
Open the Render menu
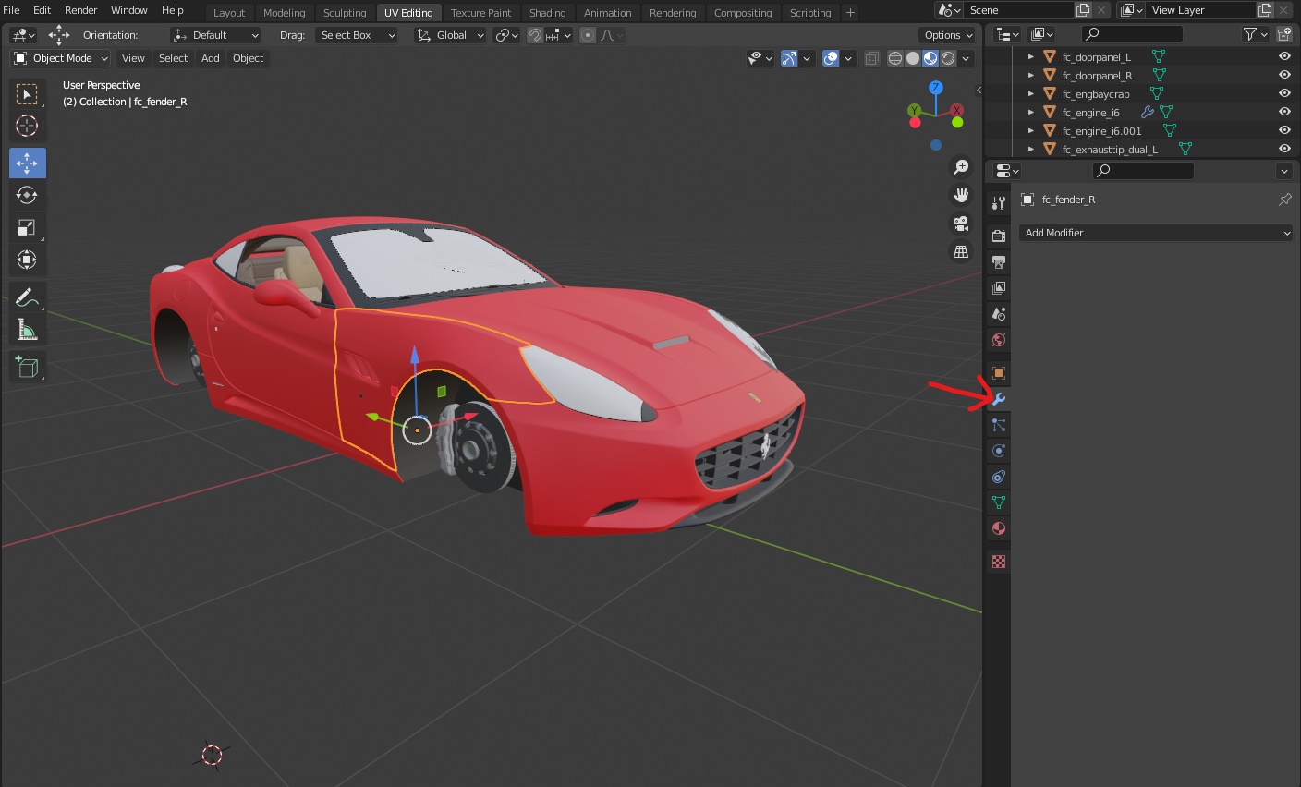[x=80, y=10]
